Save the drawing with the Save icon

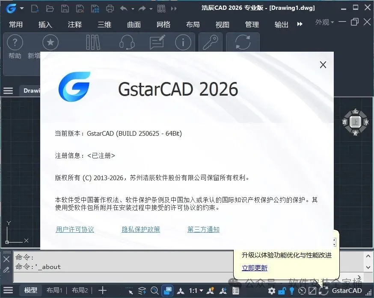[x=65, y=9]
